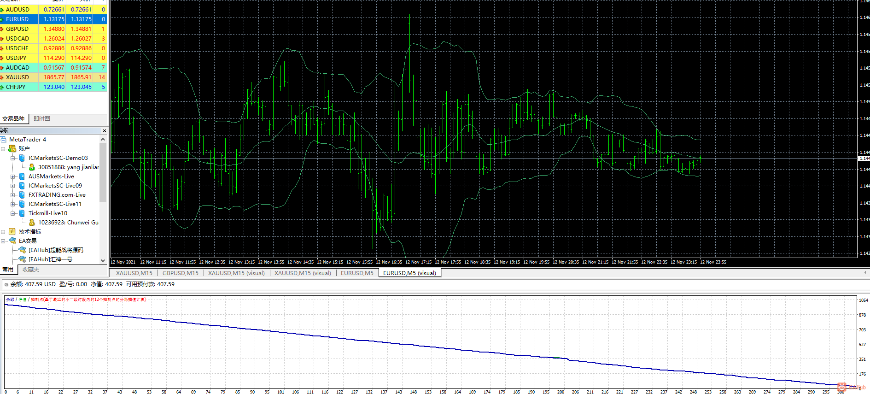Expand the 技术指标 indicators node
Image resolution: width=870 pixels, height=394 pixels.
(3, 232)
